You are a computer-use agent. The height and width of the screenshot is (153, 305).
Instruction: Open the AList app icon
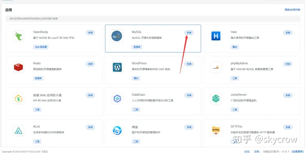coord(19,131)
